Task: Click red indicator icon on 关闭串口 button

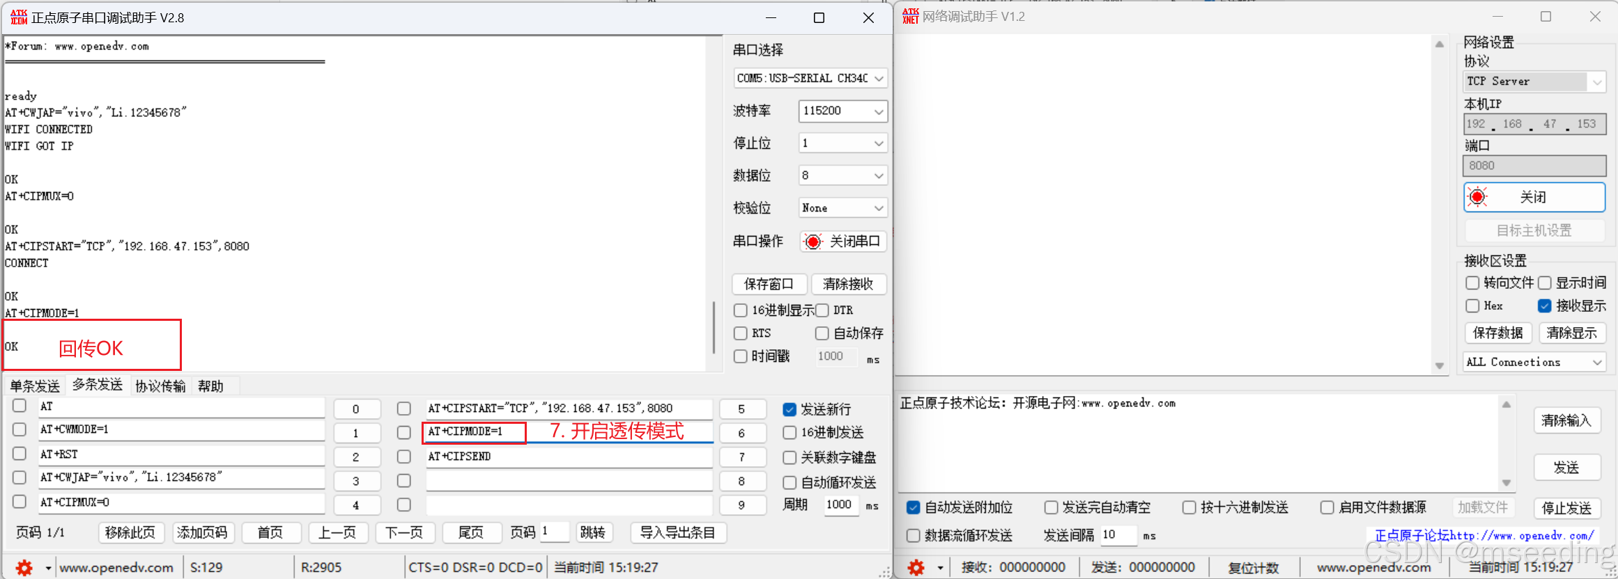Action: 813,241
